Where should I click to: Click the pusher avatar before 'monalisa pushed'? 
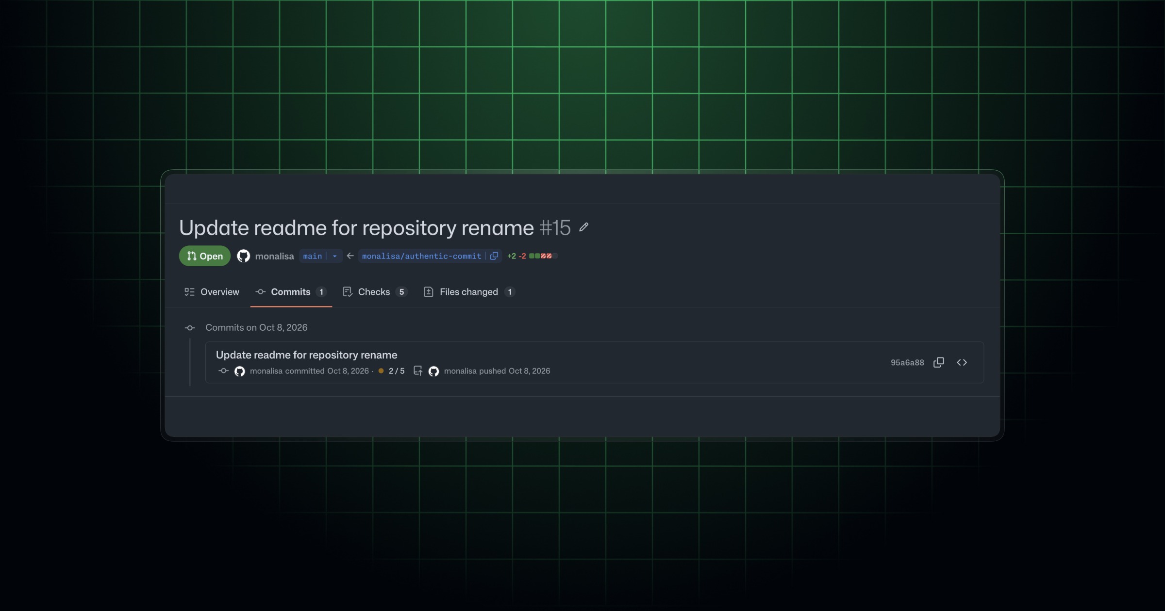[x=434, y=371]
